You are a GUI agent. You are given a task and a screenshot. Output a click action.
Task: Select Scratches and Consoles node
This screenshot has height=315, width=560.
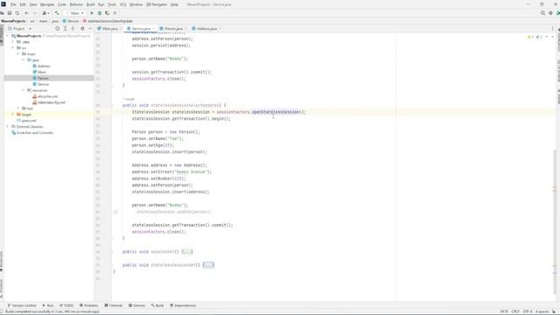[35, 132]
